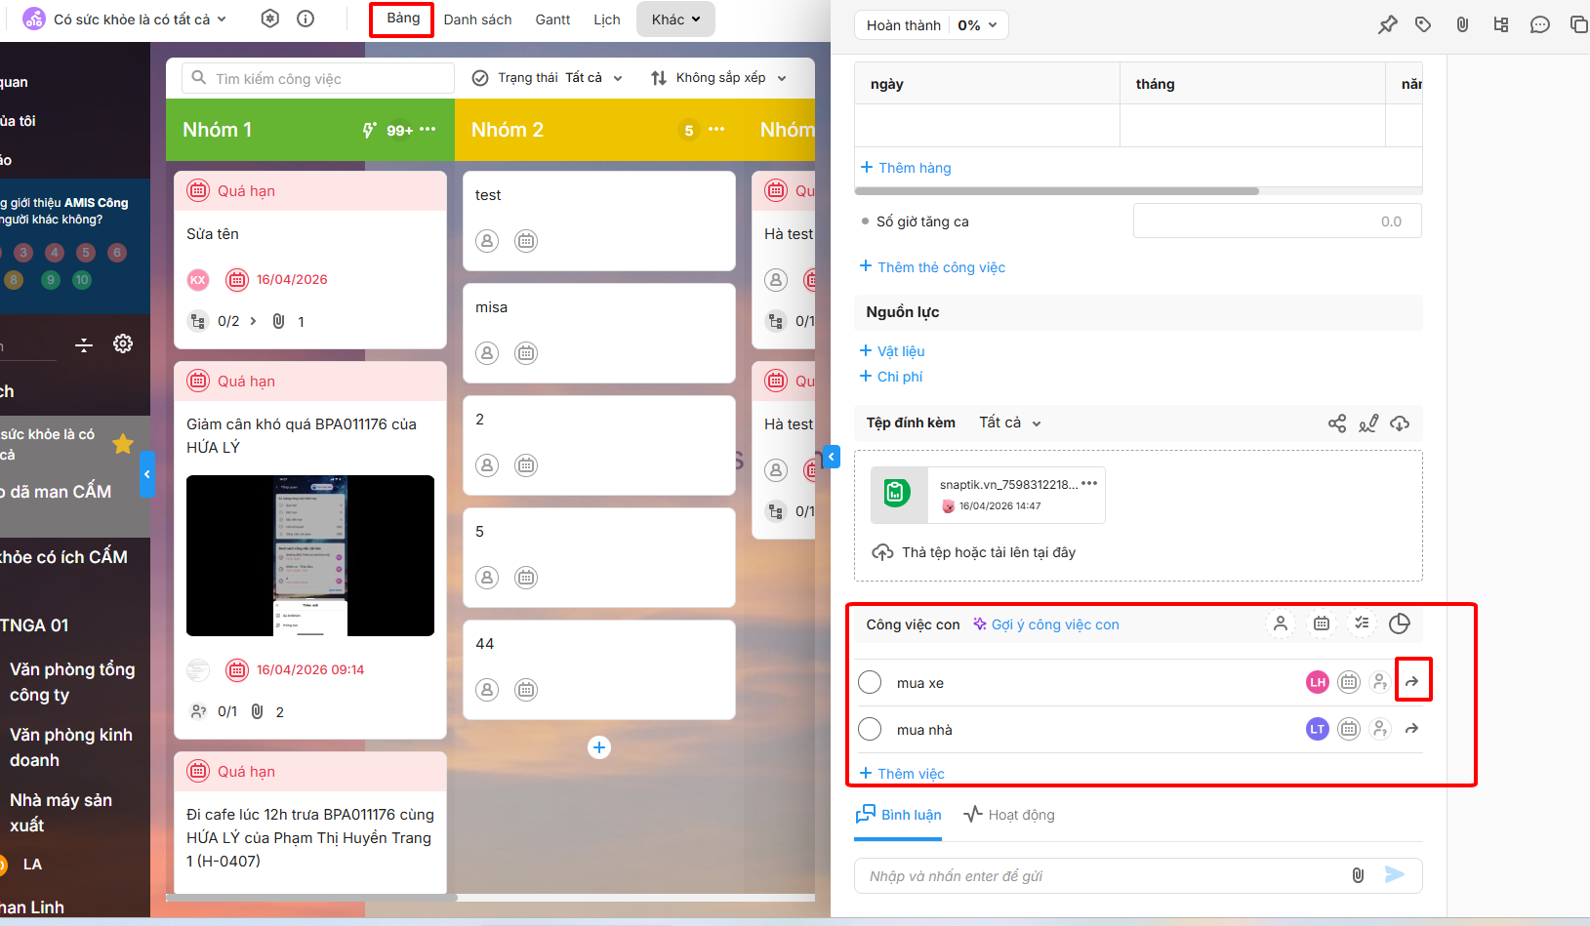This screenshot has width=1590, height=926.
Task: Click the Thêm hàng link
Action: pos(906,168)
